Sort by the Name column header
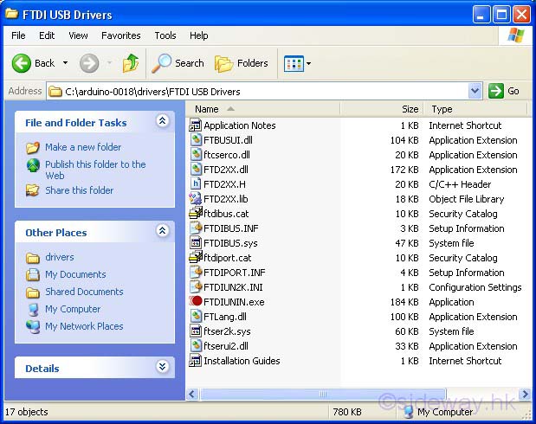The height and width of the screenshot is (424, 536). tap(262, 109)
